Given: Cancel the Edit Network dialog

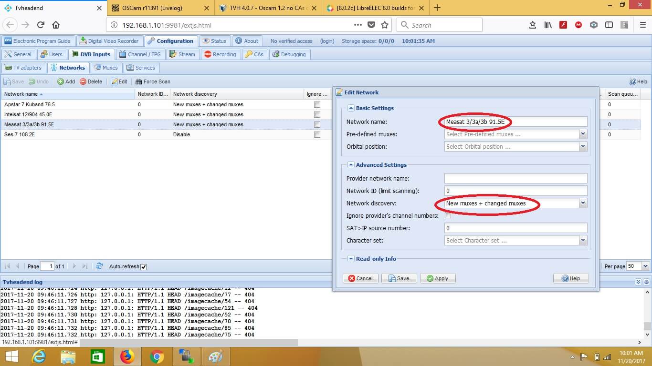Looking at the screenshot, I should pos(360,278).
